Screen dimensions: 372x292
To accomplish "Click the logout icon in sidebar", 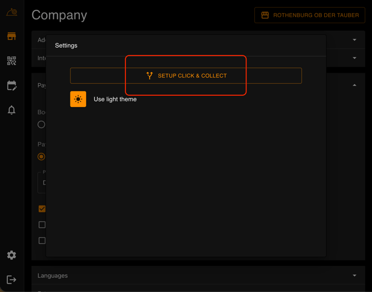I will point(12,279).
